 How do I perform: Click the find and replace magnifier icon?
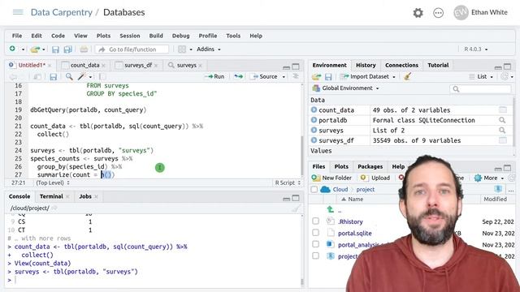69,77
